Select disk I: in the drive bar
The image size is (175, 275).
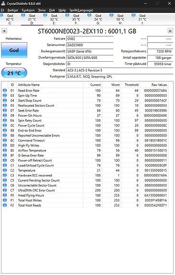click(x=142, y=19)
